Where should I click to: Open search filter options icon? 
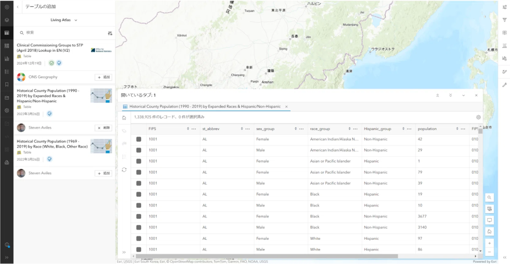(x=110, y=33)
